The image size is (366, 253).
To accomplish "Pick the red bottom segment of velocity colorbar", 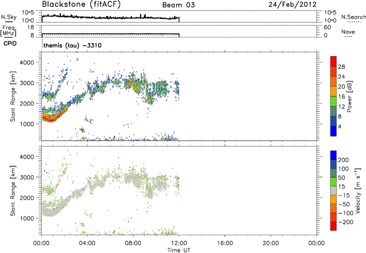I will tap(334, 226).
